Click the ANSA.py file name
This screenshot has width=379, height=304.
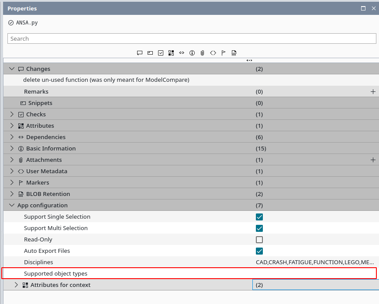point(27,23)
